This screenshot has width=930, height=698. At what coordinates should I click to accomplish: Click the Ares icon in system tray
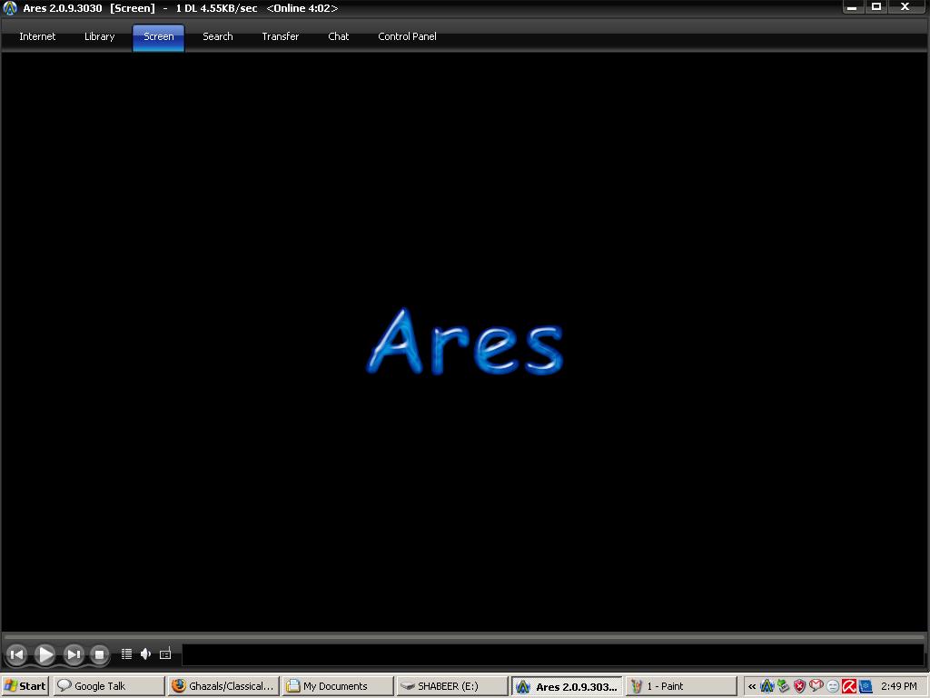click(767, 687)
